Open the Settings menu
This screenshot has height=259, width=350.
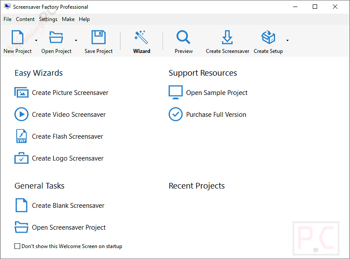pos(48,19)
